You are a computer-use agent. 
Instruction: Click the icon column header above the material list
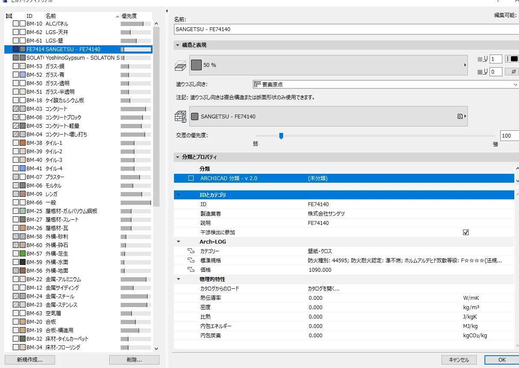(9, 16)
